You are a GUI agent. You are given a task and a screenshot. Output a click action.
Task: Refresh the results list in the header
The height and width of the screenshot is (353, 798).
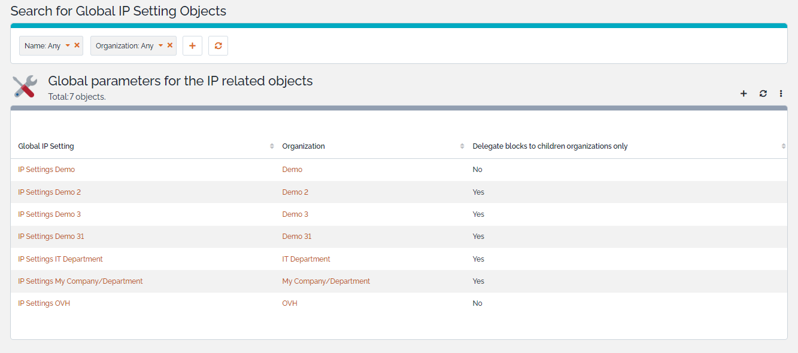(763, 93)
